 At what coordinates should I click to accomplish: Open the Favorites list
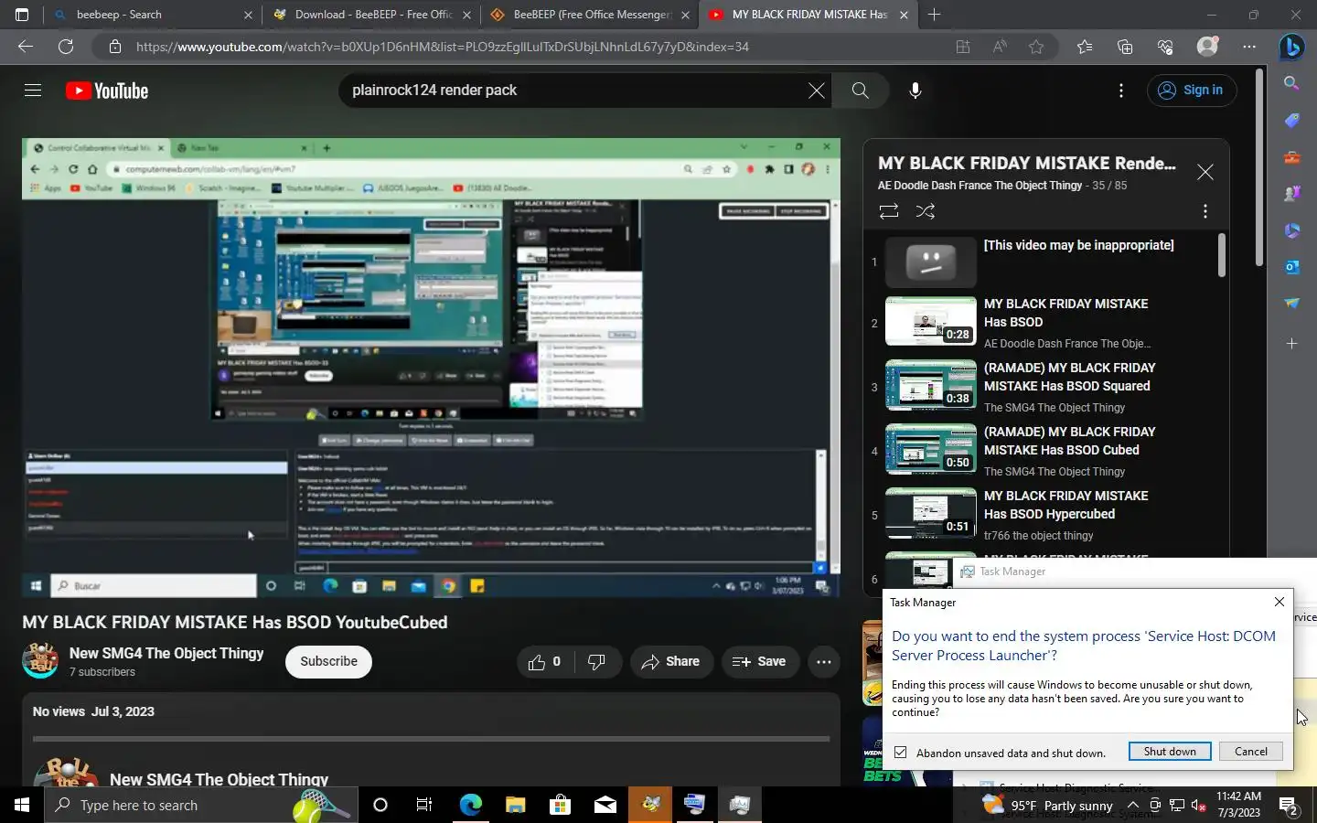tap(1085, 47)
